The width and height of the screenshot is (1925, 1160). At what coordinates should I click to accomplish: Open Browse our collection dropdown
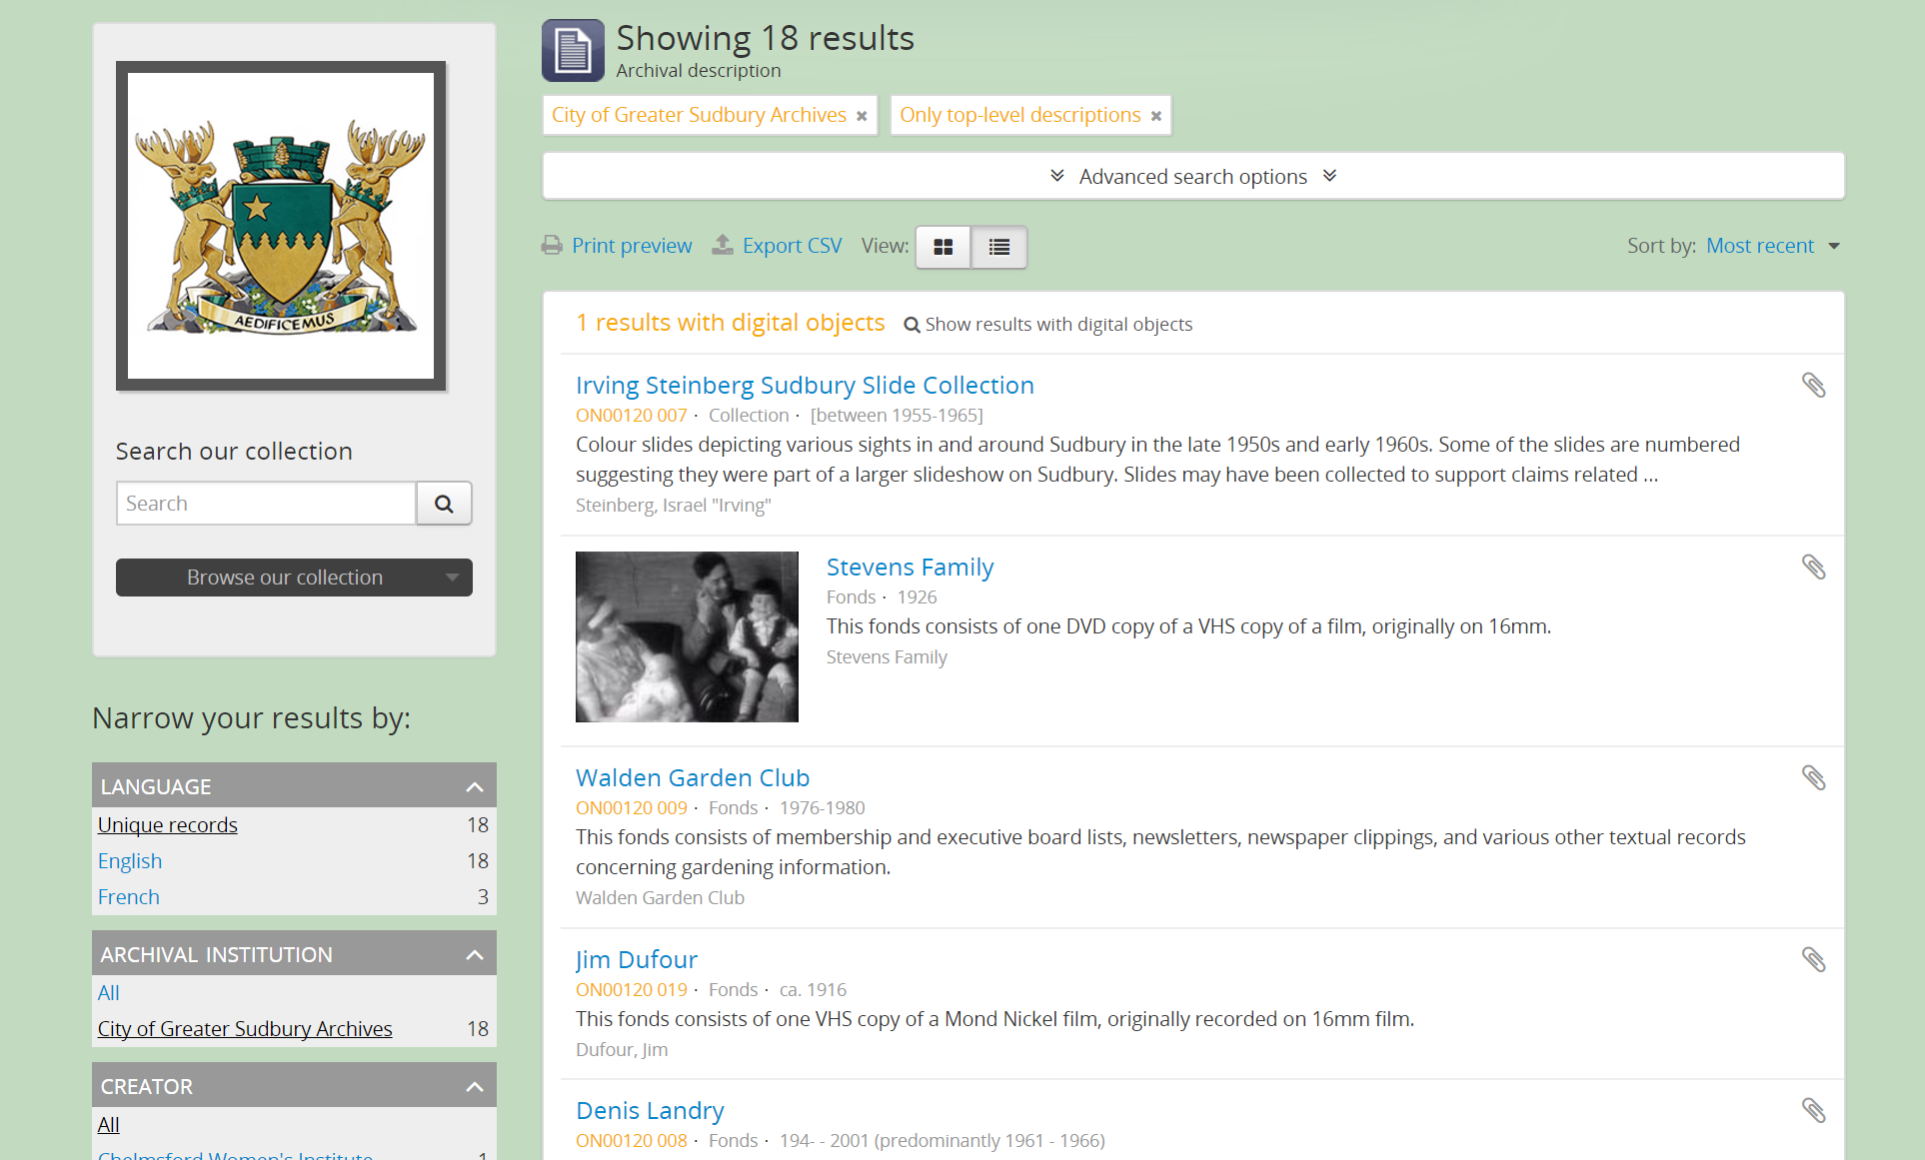tap(294, 578)
